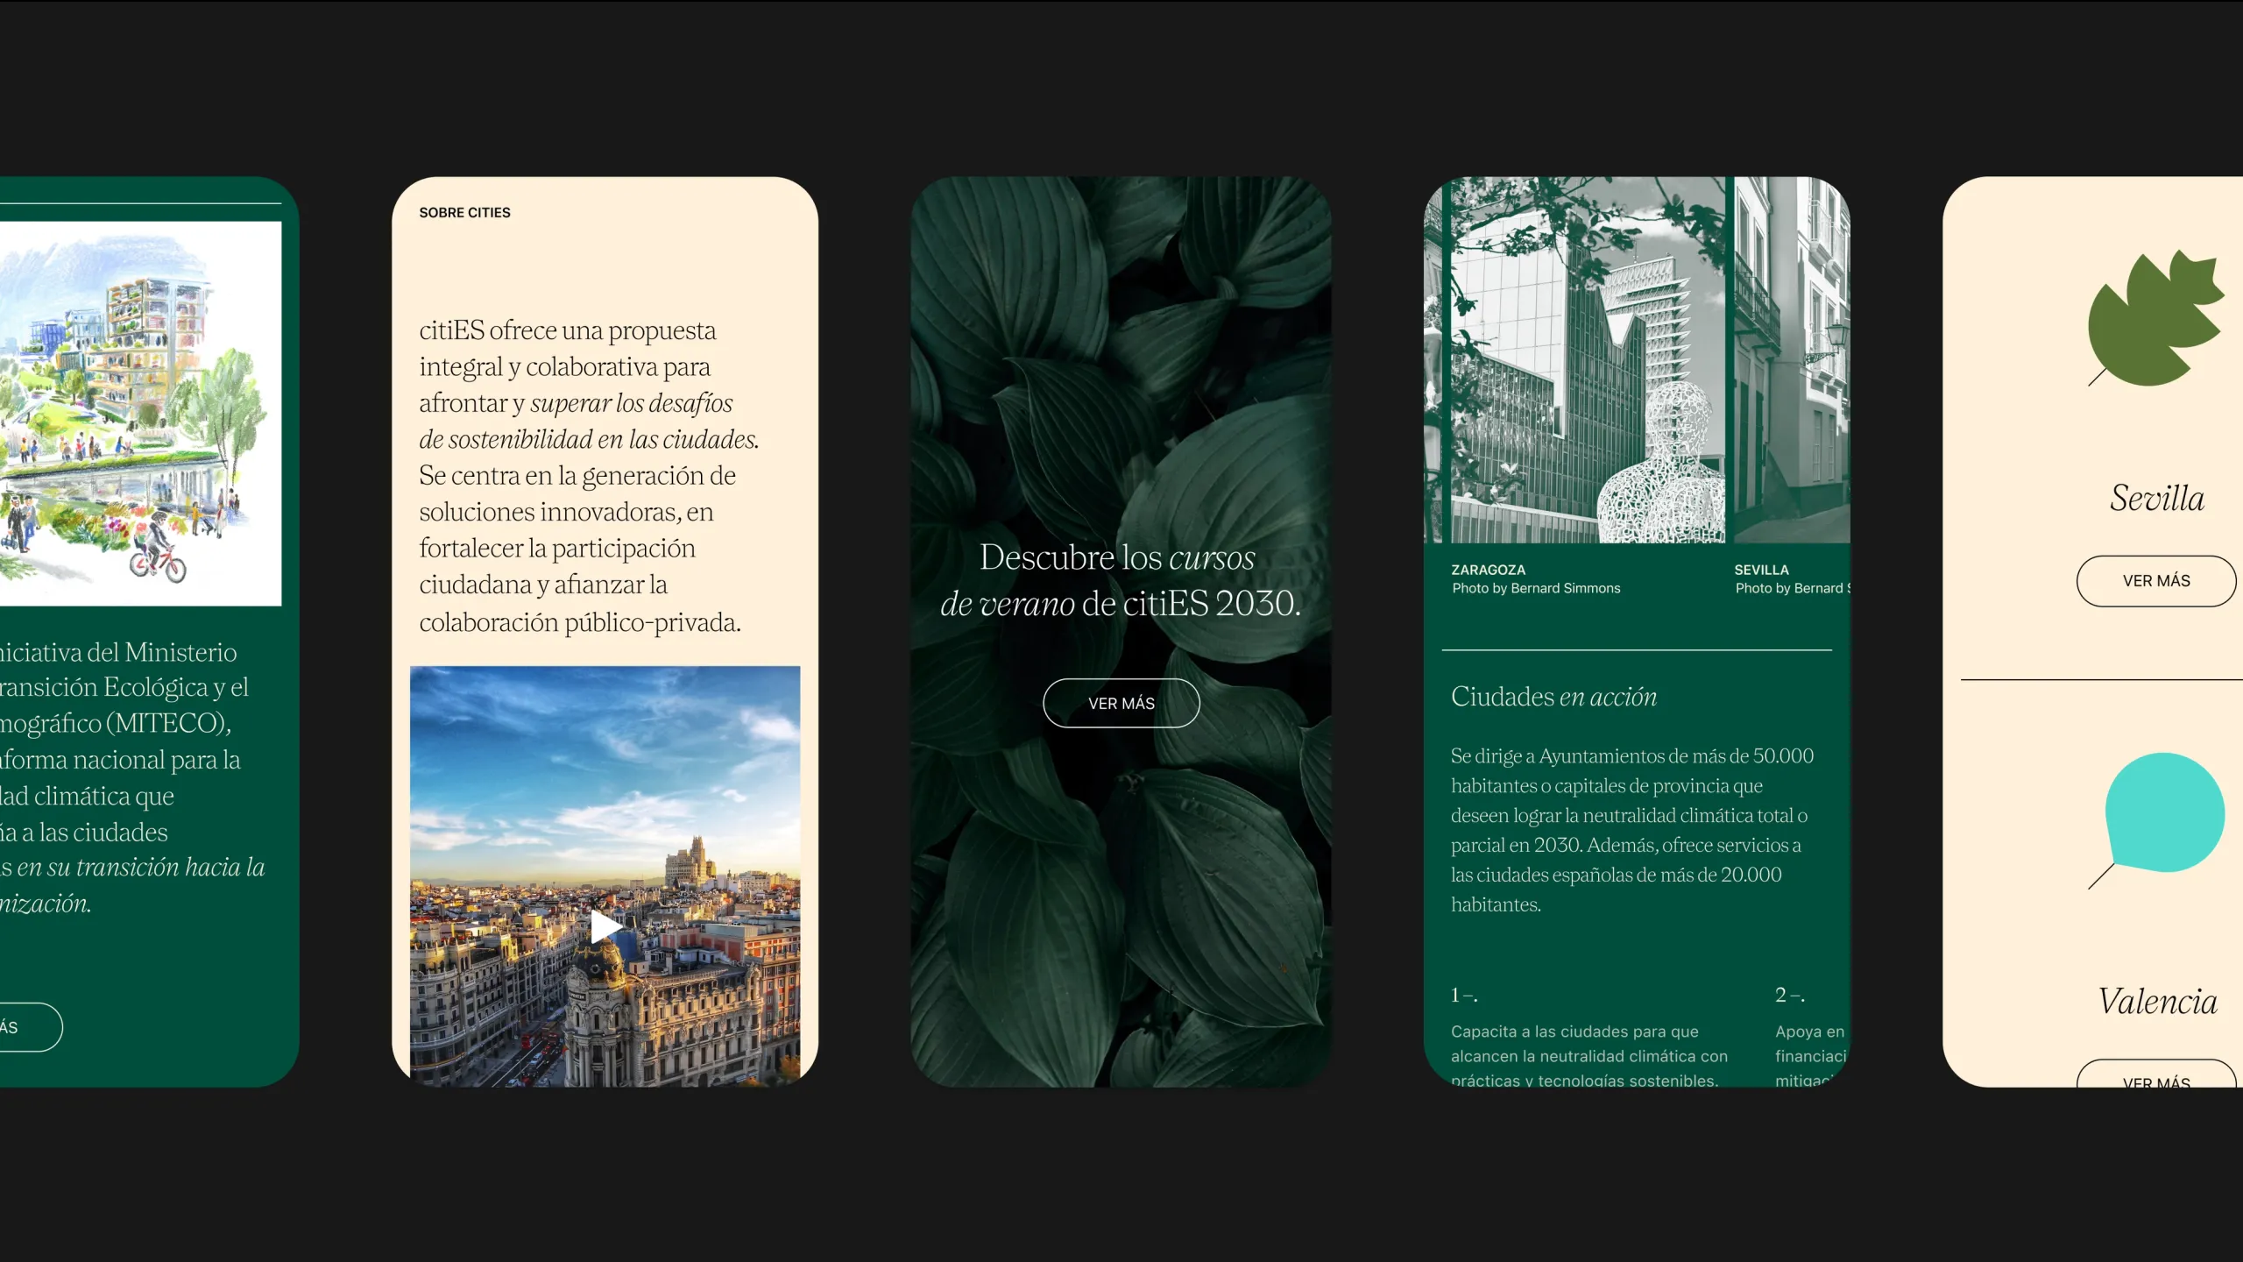Click the 1–. numbered item
2243x1262 pixels.
click(x=1464, y=995)
